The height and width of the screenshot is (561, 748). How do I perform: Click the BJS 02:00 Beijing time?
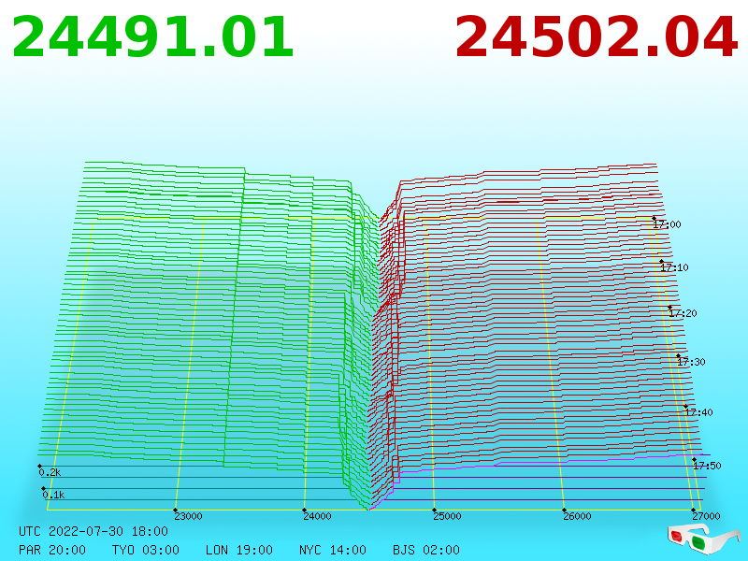point(426,550)
